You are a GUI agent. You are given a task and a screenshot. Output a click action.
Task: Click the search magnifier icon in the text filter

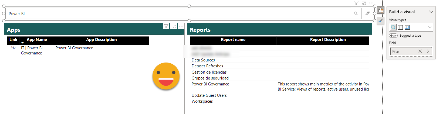coord(356,13)
